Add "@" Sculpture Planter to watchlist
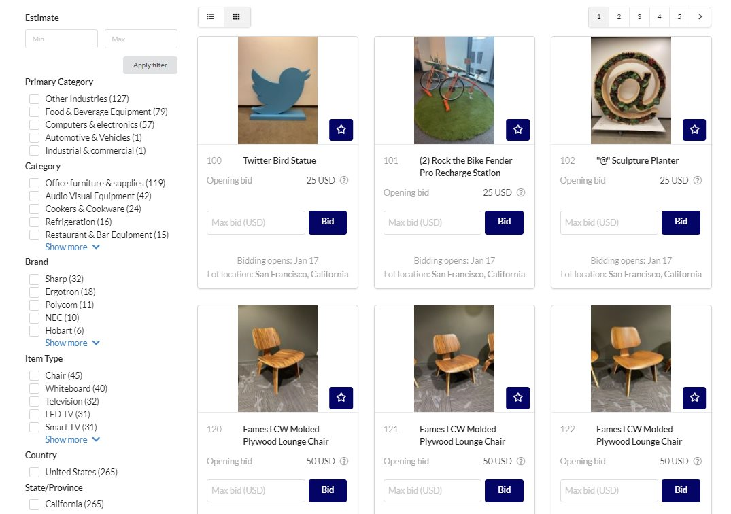This screenshot has height=514, width=731. pyautogui.click(x=694, y=129)
